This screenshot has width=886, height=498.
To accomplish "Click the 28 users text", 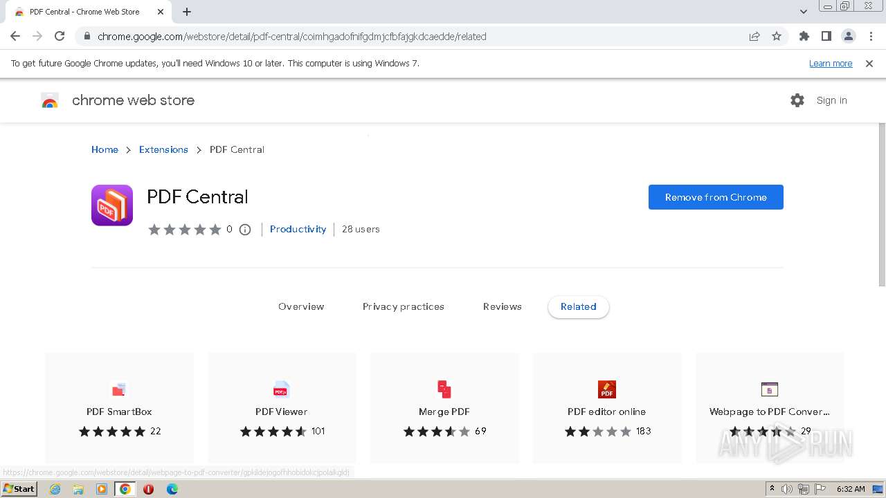I will coord(361,229).
